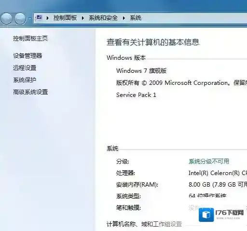Go back with the Back arrow button
The width and height of the screenshot is (247, 231).
(x=6, y=18)
